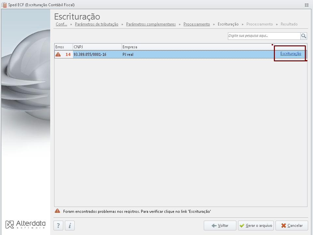This screenshot has height=235, width=313.
Task: Go back to underlined Processamento step
Action: pyautogui.click(x=197, y=24)
